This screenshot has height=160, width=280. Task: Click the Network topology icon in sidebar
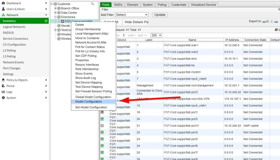(x=3, y=15)
